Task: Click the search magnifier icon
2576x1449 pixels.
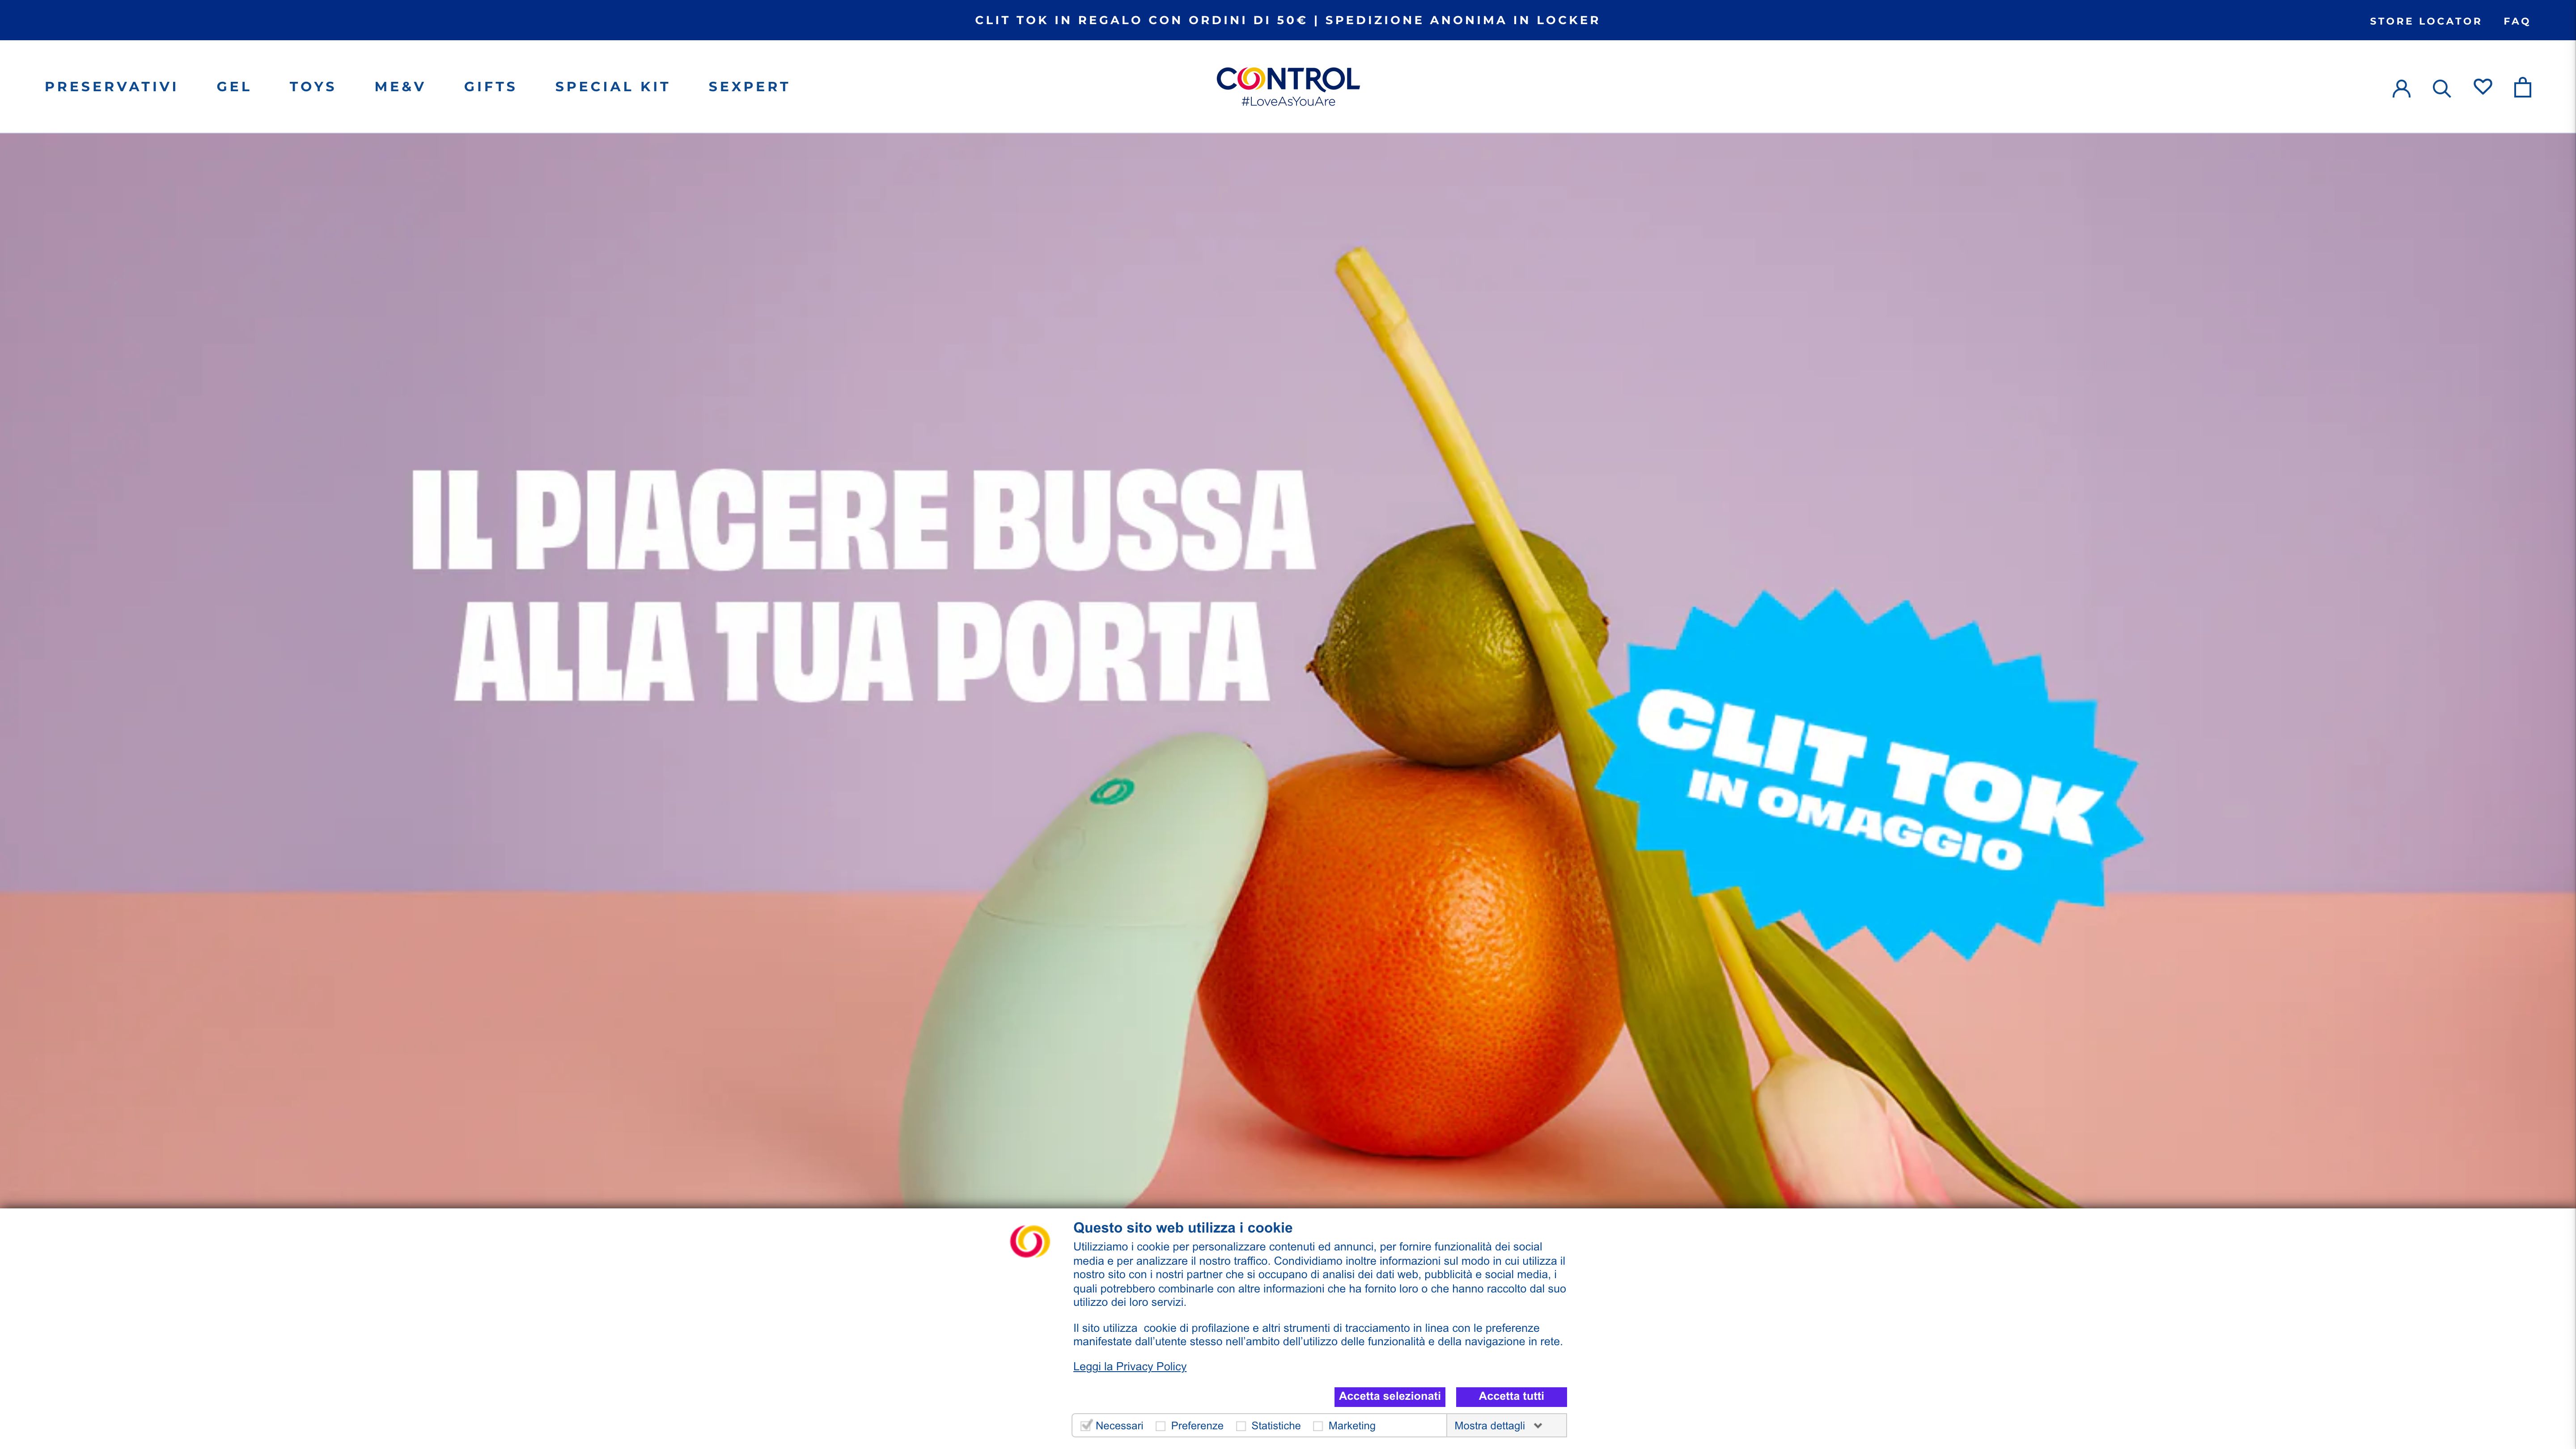Action: [x=2442, y=88]
